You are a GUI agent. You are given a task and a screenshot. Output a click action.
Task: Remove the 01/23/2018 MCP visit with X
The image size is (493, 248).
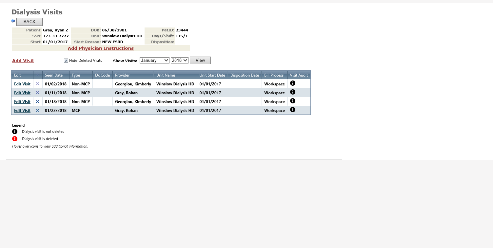37,111
